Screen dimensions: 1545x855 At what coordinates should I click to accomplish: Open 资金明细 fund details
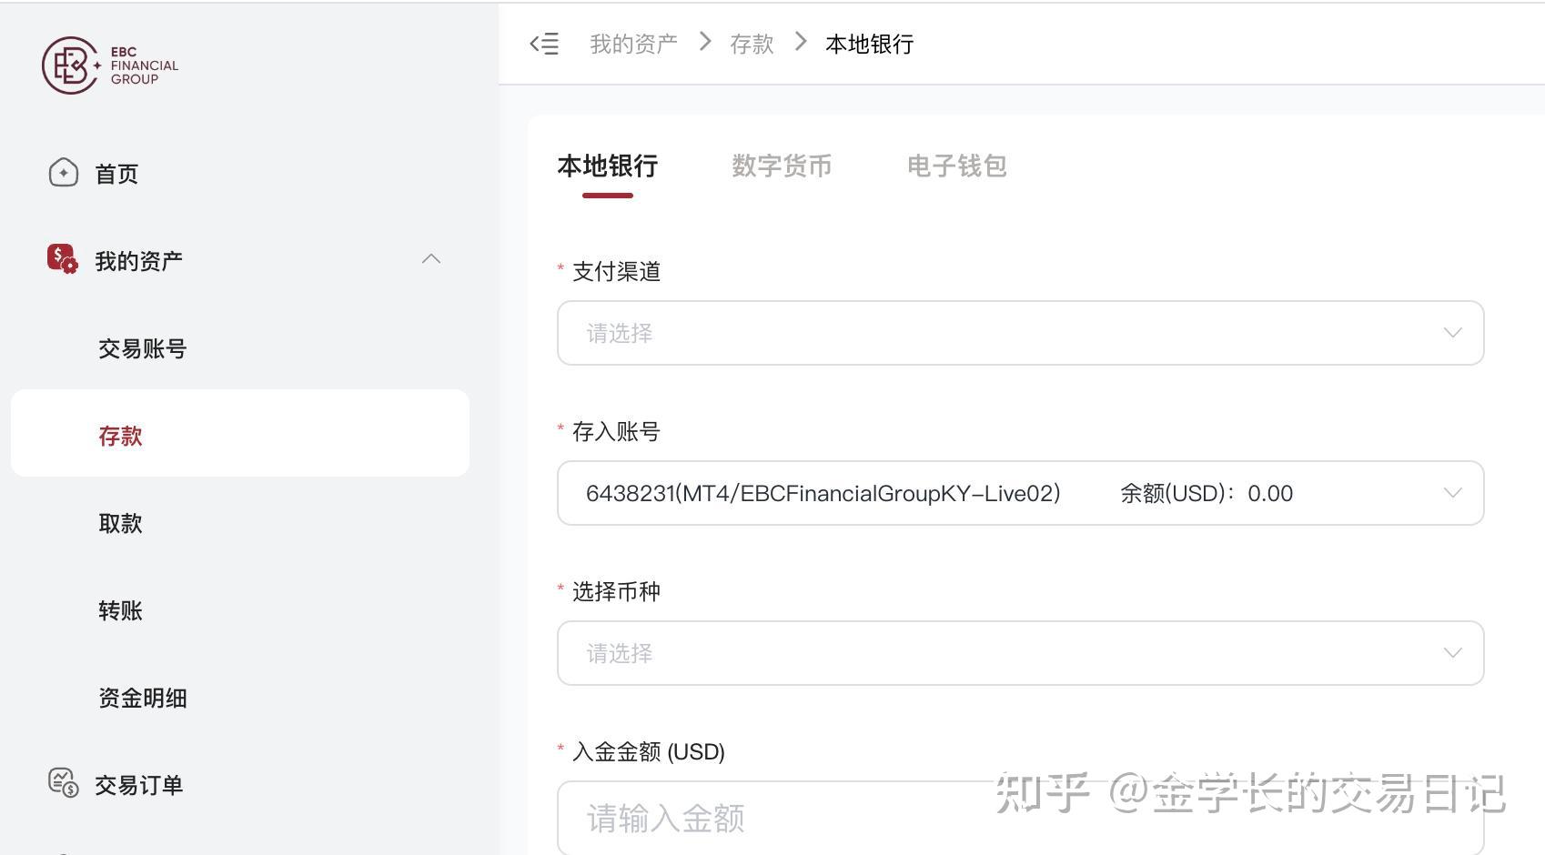click(143, 698)
